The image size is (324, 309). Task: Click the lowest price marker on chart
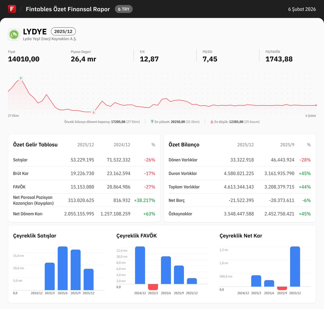[94, 112]
